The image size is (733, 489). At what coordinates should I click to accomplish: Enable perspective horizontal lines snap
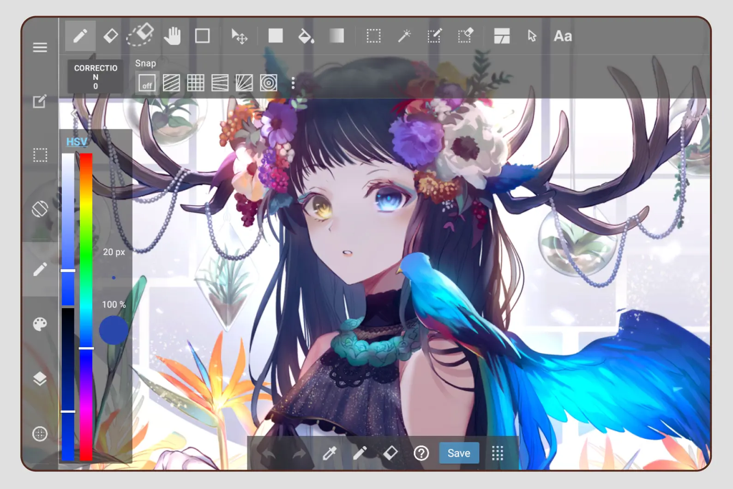pos(220,83)
